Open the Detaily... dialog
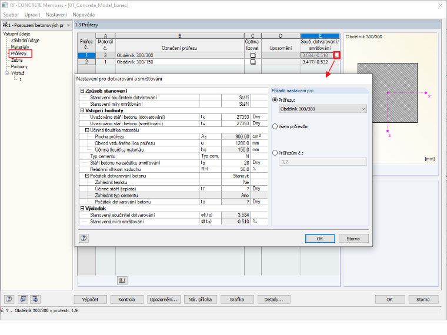This screenshot has width=447, height=335. [273, 299]
